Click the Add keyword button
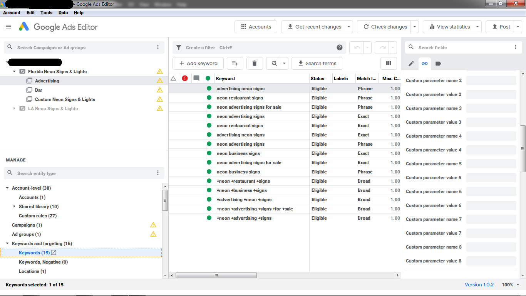526x296 pixels. point(198,63)
